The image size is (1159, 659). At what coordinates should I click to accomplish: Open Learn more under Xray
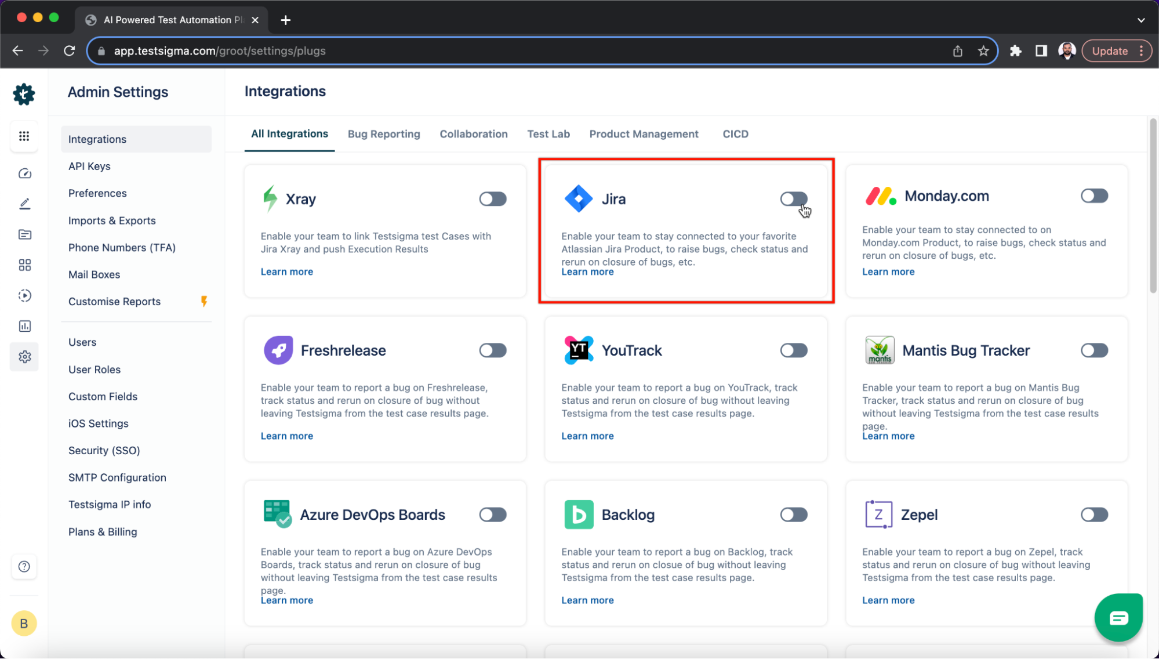click(286, 271)
